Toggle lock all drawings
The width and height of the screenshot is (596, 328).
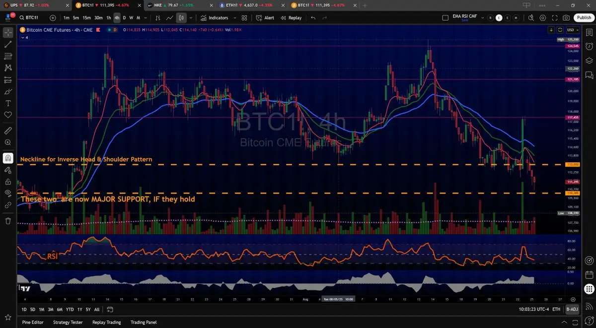pos(8,181)
